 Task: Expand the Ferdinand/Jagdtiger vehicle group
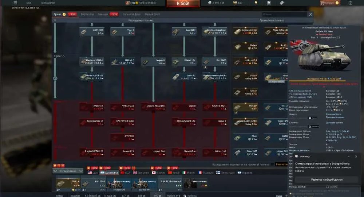point(215,32)
